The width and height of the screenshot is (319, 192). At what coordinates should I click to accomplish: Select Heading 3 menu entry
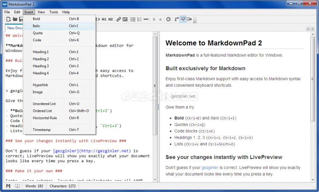click(x=59, y=66)
